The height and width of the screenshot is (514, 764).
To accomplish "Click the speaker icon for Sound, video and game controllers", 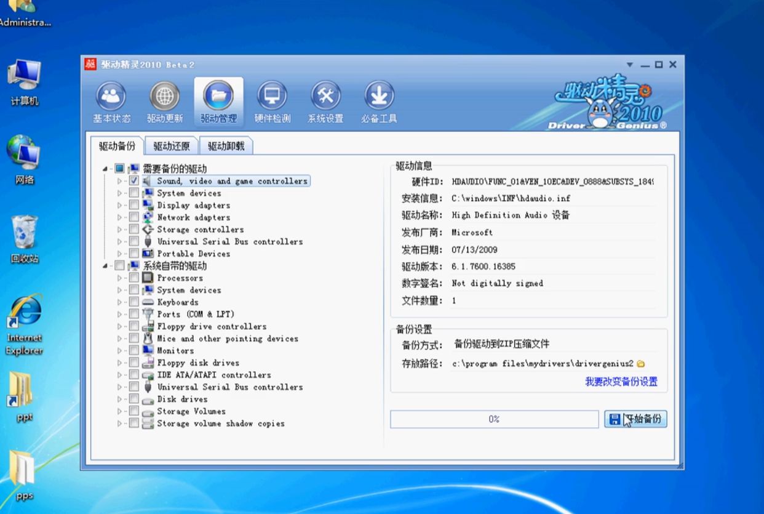I will click(x=148, y=181).
